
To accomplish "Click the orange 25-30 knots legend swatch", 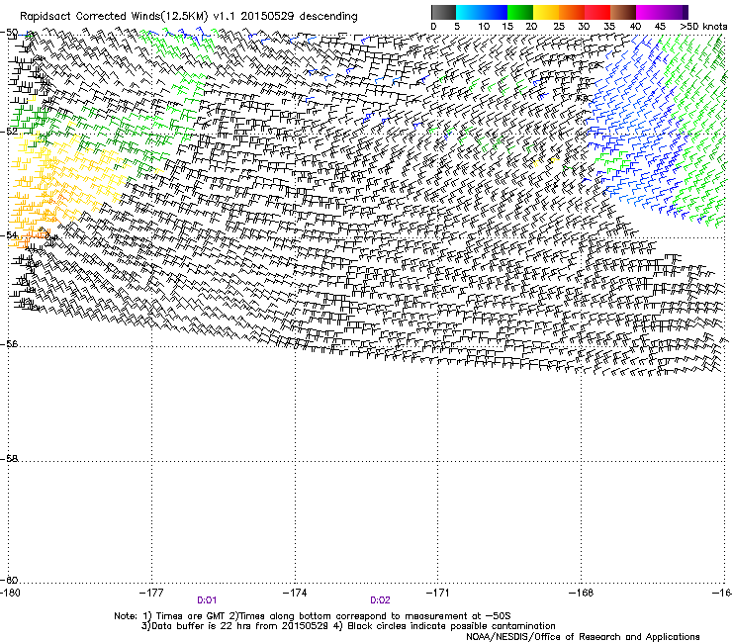I will click(x=572, y=12).
